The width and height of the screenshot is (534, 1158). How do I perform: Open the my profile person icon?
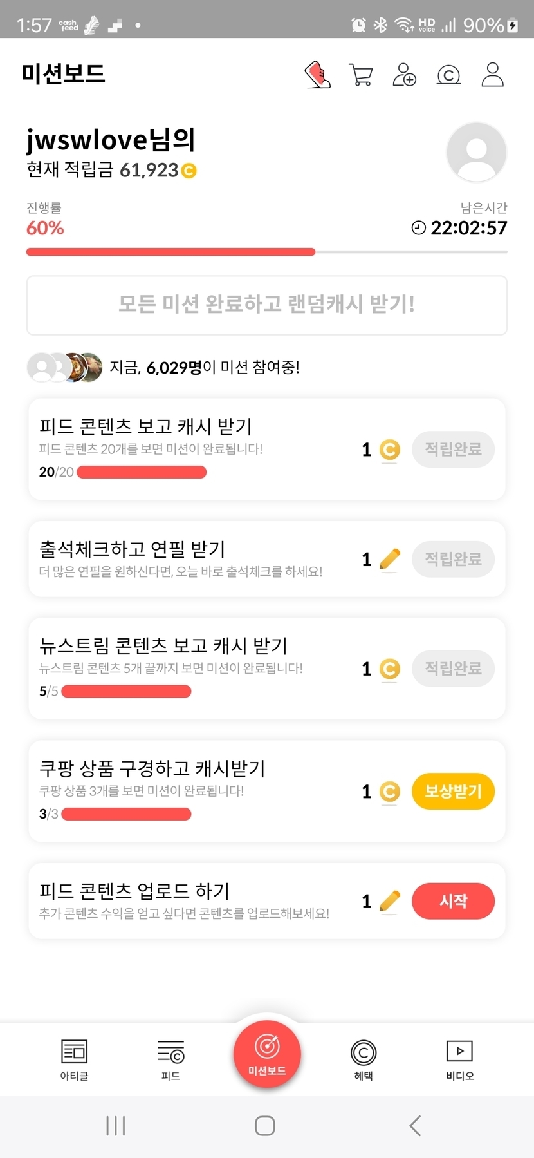coord(492,75)
